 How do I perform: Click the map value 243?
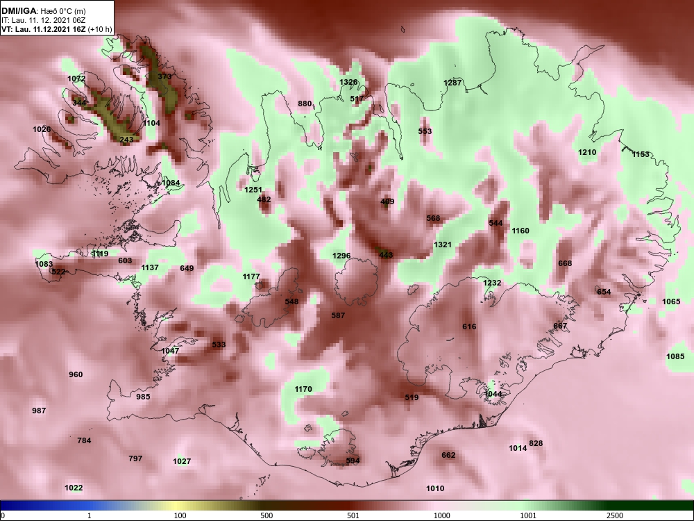pos(126,140)
